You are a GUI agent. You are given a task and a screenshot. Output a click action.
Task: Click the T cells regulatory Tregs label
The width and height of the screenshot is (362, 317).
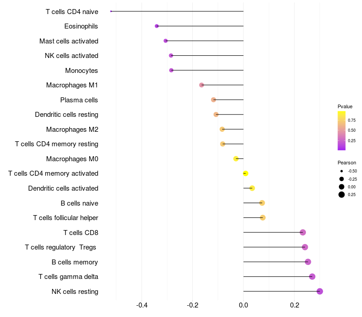pos(61,247)
